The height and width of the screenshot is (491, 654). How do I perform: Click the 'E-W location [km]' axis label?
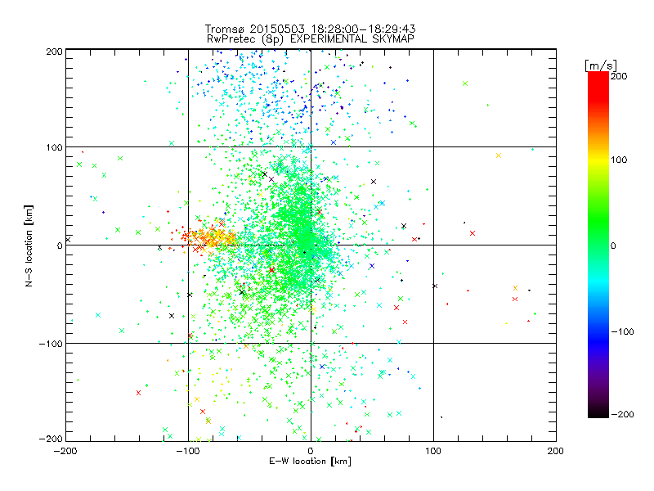310,462
